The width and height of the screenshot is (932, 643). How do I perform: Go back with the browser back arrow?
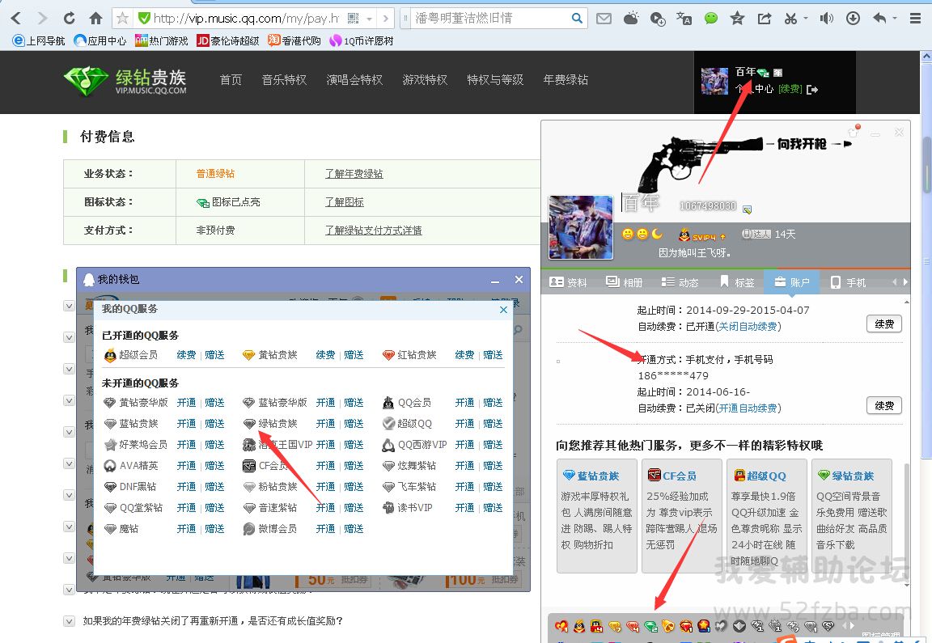point(16,19)
